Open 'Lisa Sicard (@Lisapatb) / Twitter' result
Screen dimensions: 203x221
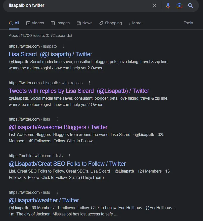pos(51,54)
